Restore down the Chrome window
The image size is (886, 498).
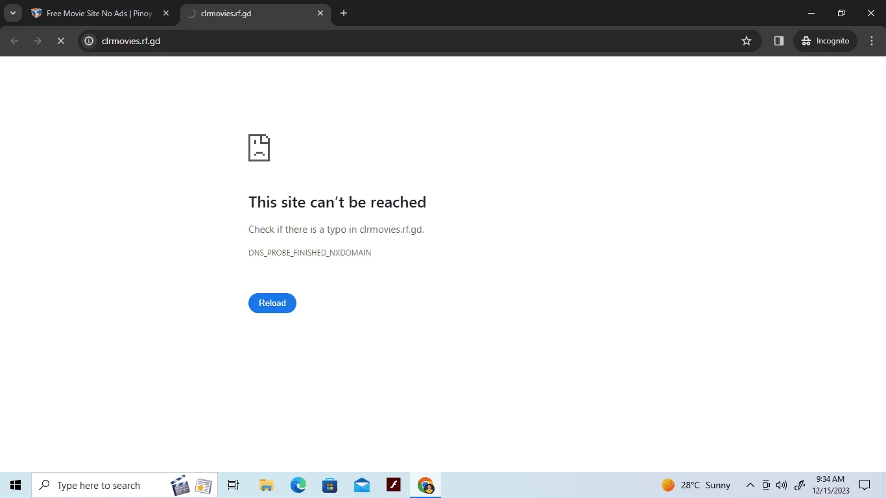coord(841,13)
